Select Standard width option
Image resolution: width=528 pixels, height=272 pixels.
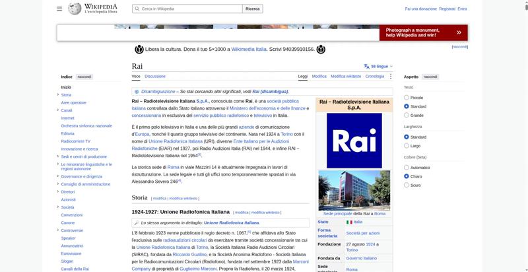click(407, 137)
